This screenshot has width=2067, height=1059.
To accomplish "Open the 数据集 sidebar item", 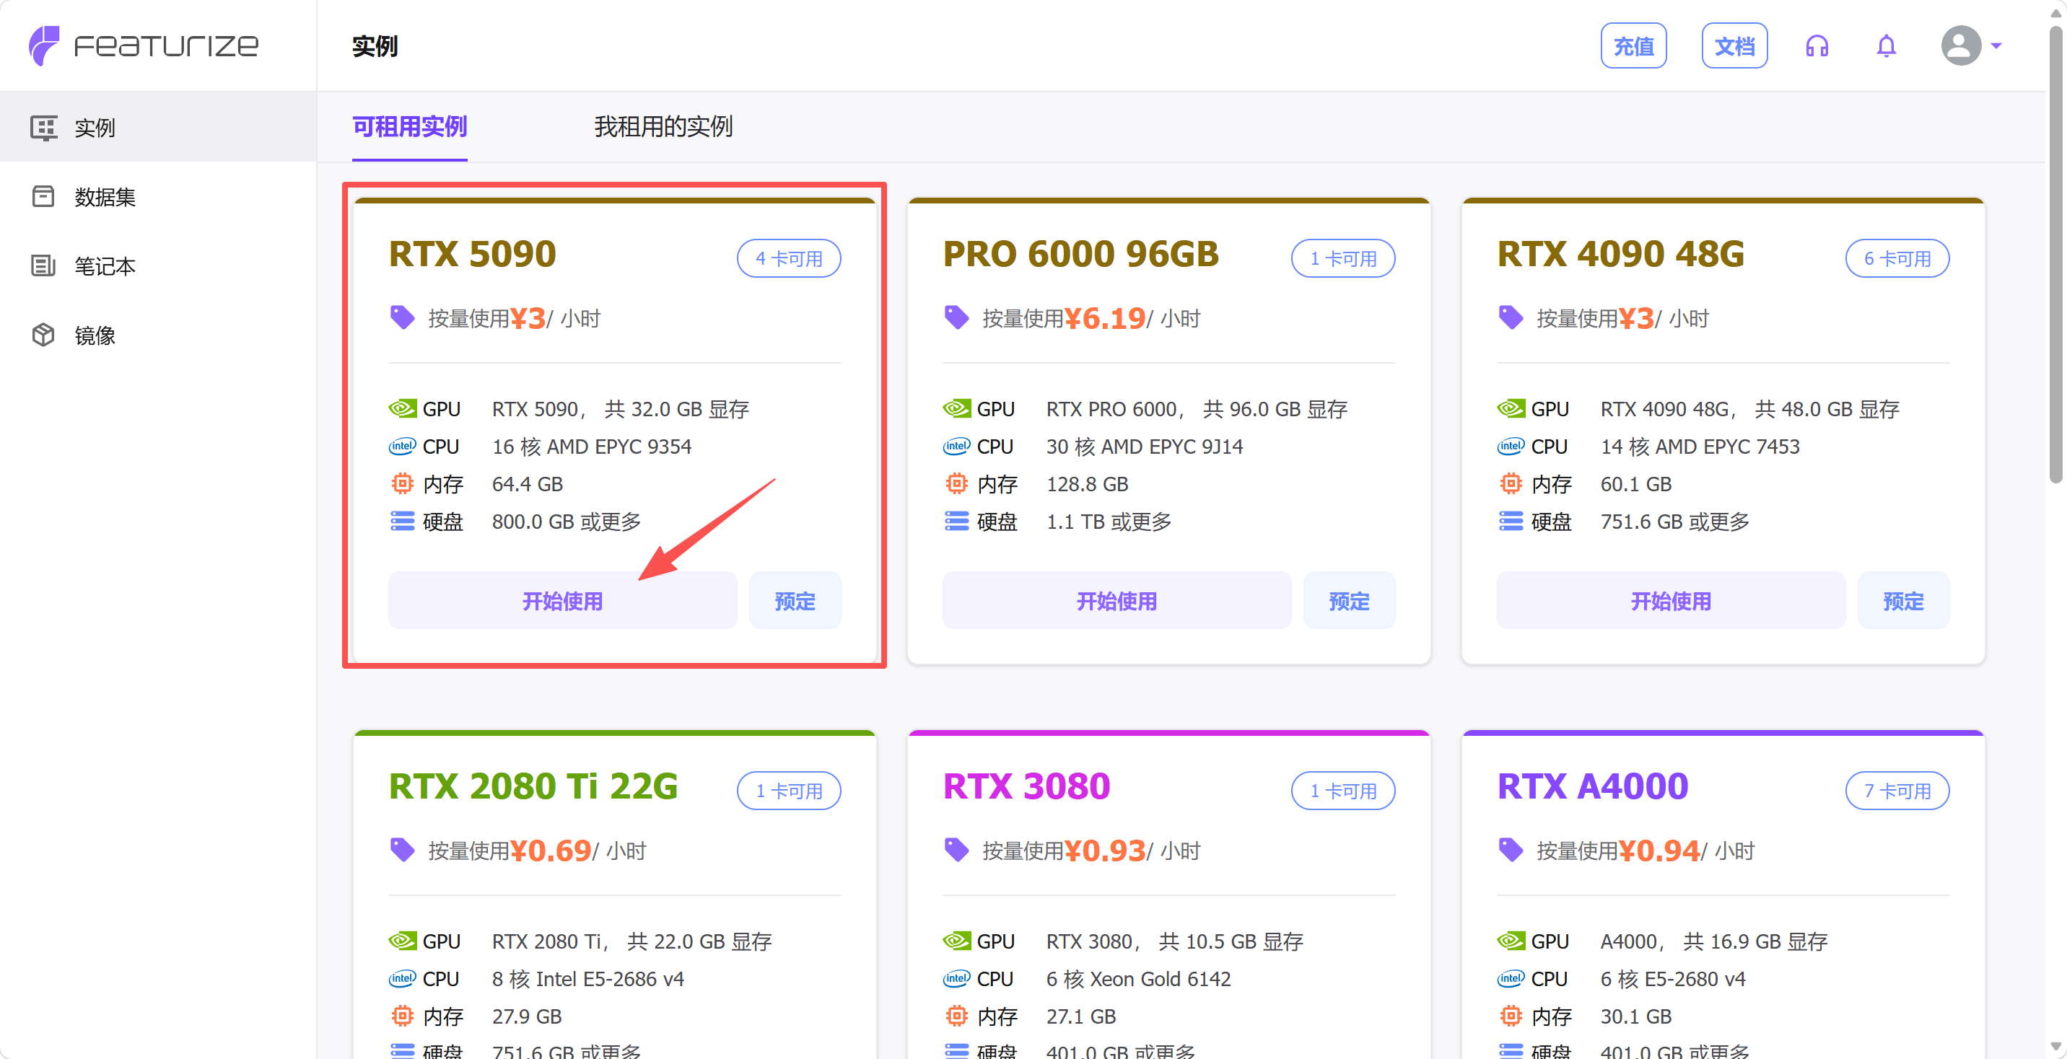I will 158,196.
